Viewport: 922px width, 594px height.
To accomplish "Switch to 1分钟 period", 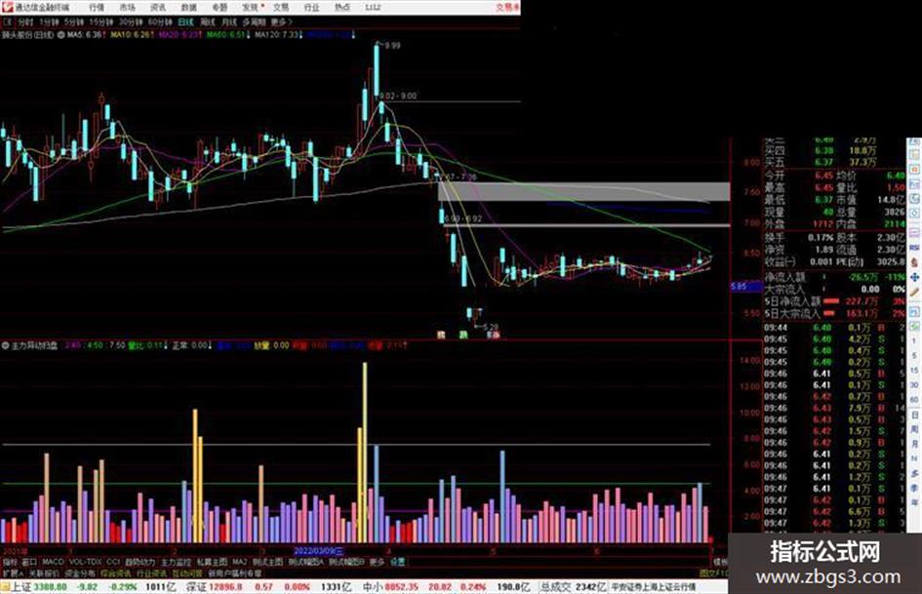I will click(49, 21).
